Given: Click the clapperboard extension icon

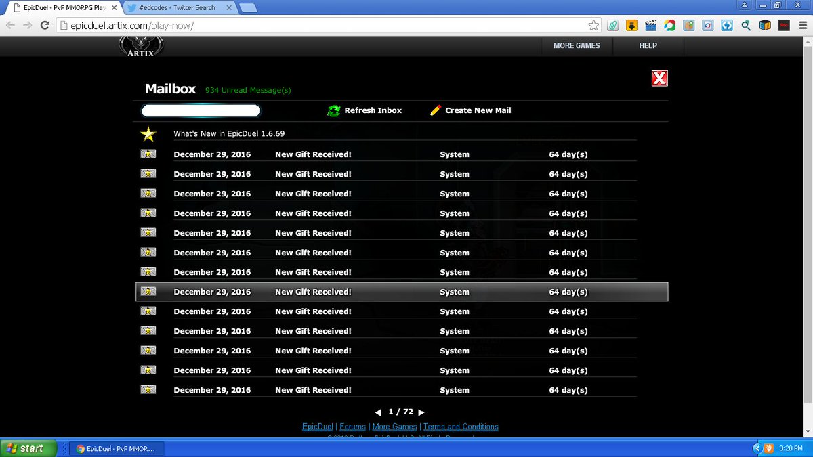Looking at the screenshot, I should coord(651,26).
